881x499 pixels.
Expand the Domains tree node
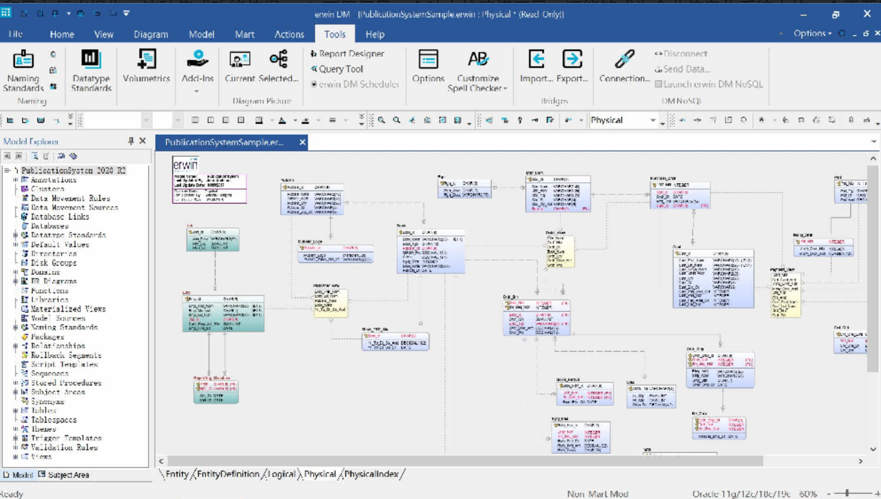16,272
